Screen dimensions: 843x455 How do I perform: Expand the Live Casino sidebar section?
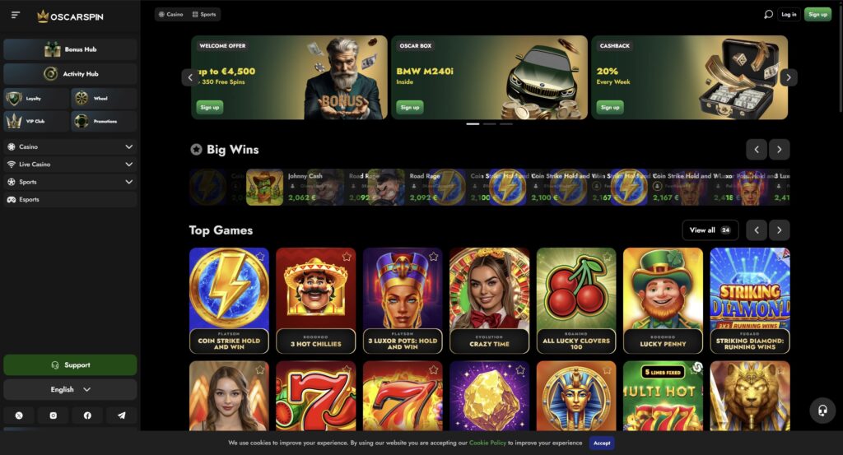click(x=70, y=165)
